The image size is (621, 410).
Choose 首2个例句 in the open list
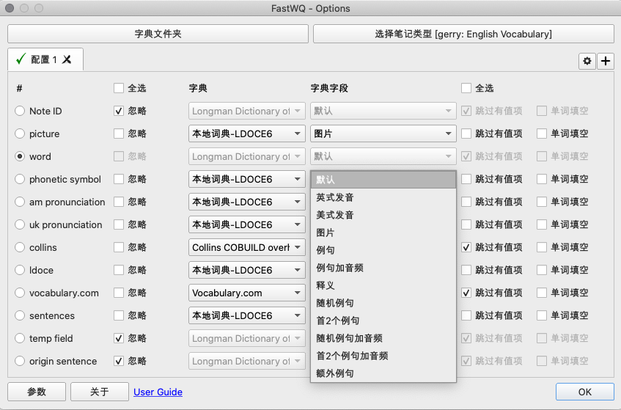(x=383, y=321)
